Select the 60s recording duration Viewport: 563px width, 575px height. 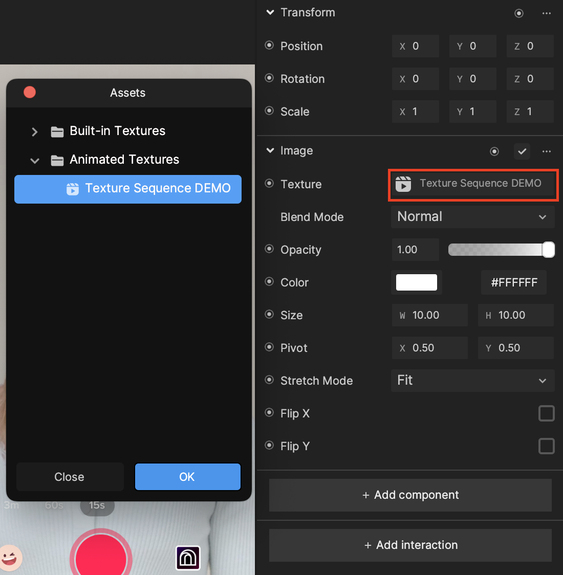click(53, 505)
